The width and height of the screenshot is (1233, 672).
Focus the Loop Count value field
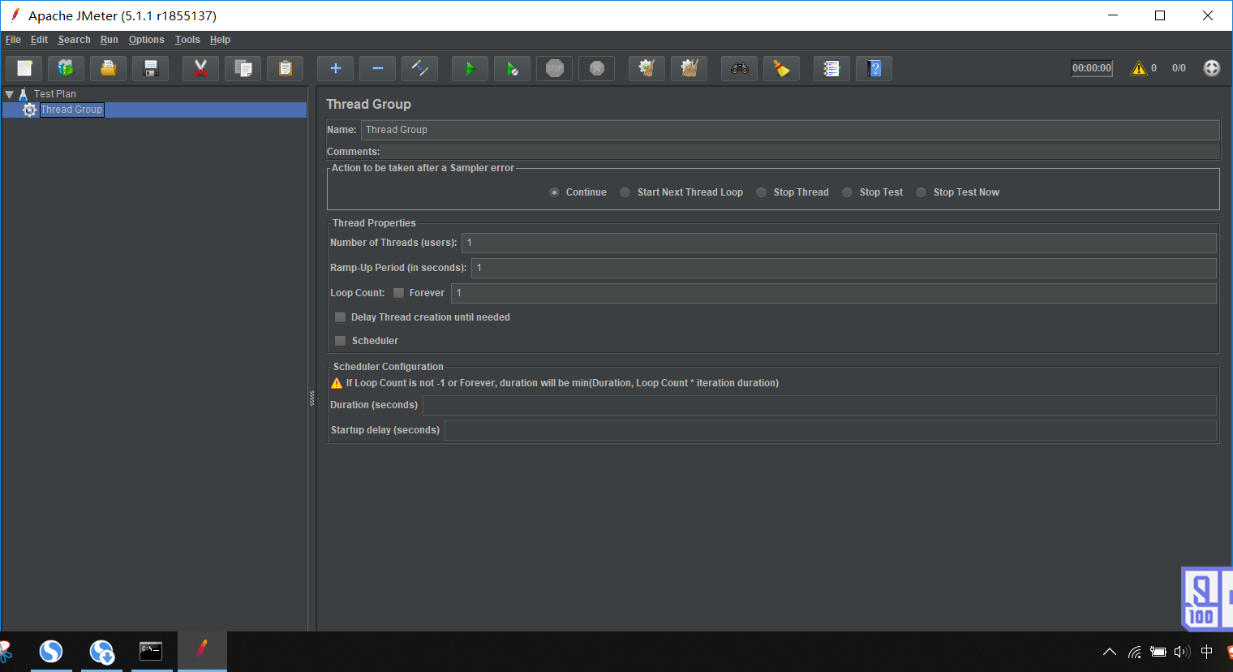[x=834, y=293]
